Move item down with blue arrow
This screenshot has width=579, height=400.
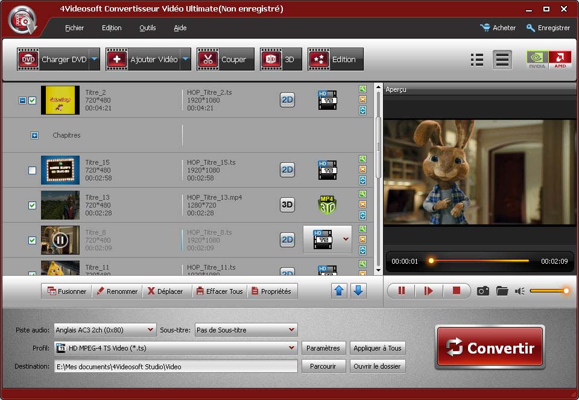click(358, 291)
